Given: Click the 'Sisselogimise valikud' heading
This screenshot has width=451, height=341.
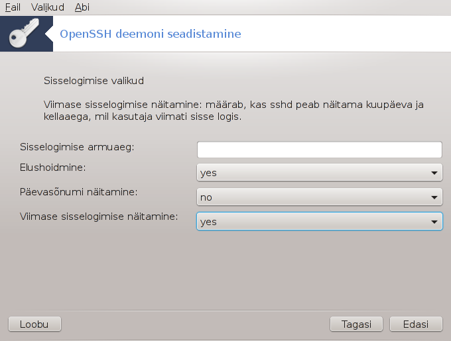Looking at the screenshot, I should click(x=94, y=81).
